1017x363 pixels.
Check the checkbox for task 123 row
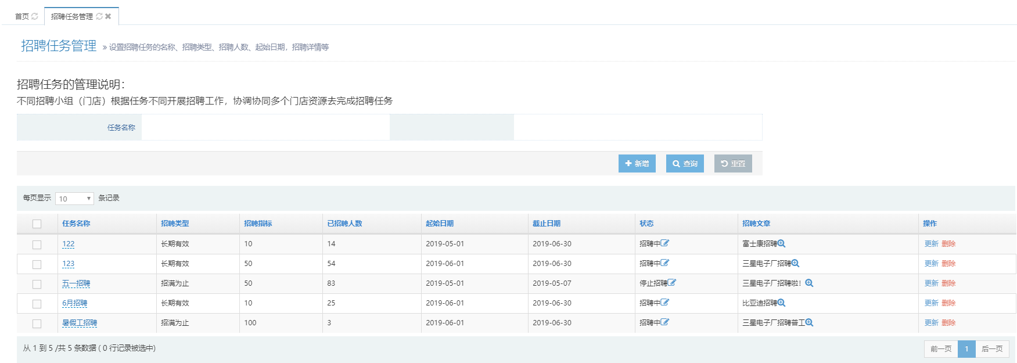point(37,264)
